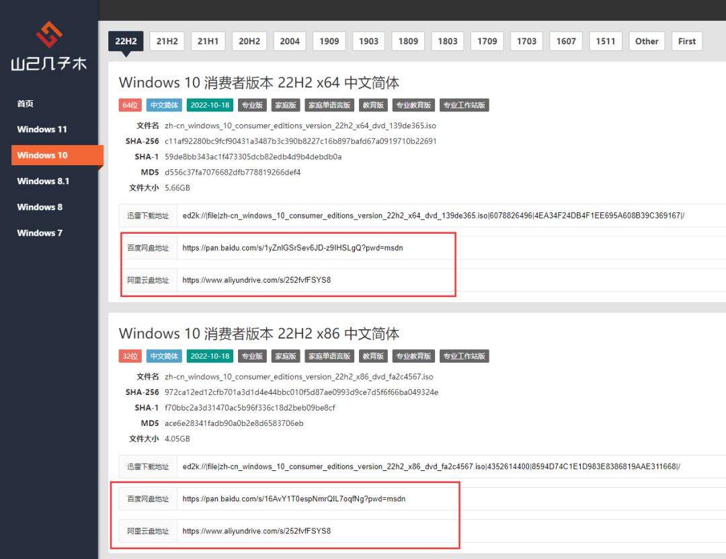Click x86 MD5 value ace6e28341fa
Screen dimensions: 726x559
(235, 423)
